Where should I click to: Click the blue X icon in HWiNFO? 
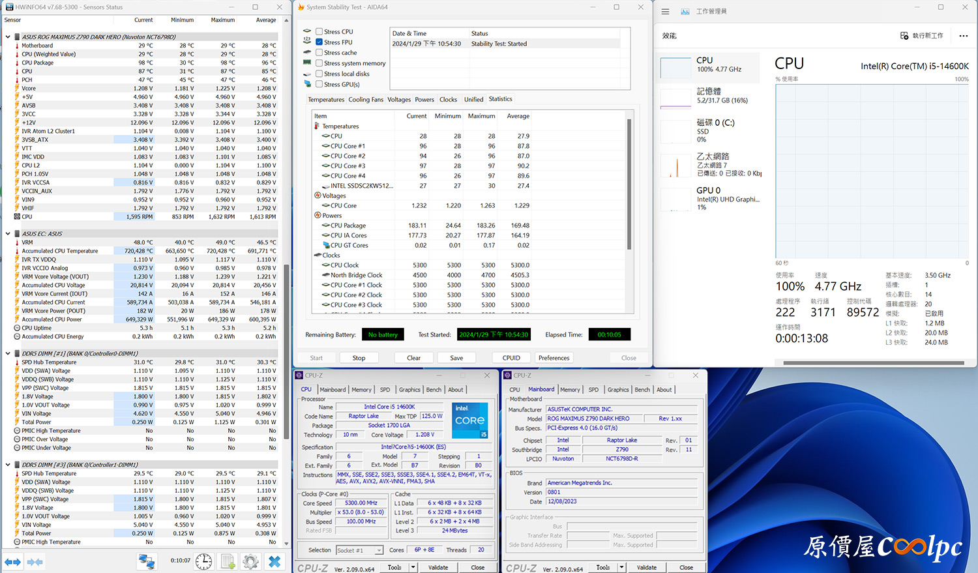274,561
